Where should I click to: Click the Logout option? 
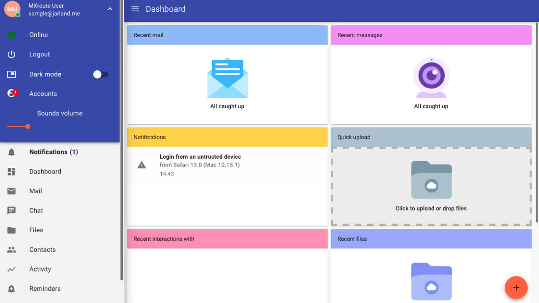(40, 54)
